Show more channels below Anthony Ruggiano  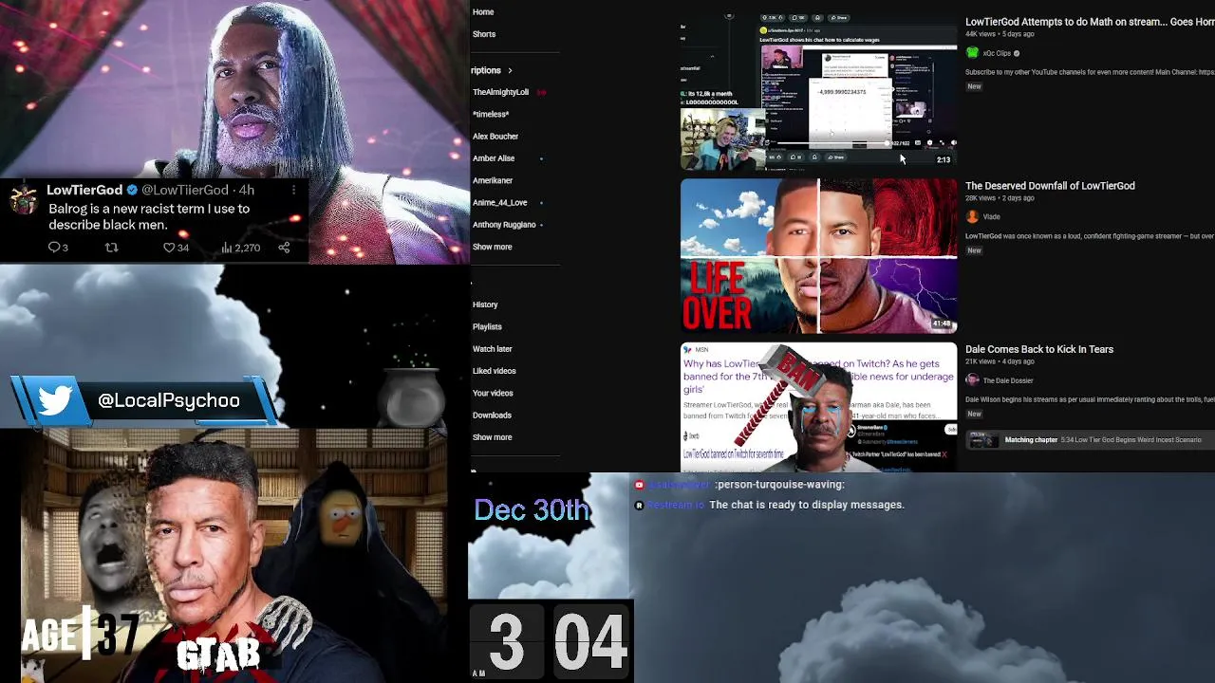(x=492, y=247)
